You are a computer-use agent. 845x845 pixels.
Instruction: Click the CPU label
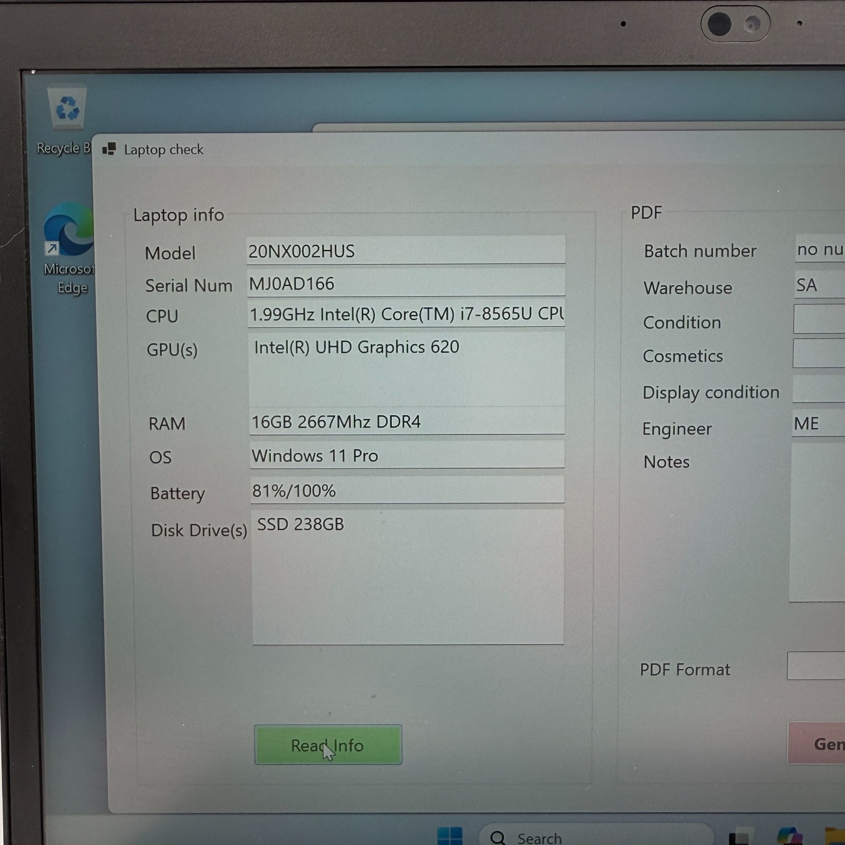pos(162,316)
